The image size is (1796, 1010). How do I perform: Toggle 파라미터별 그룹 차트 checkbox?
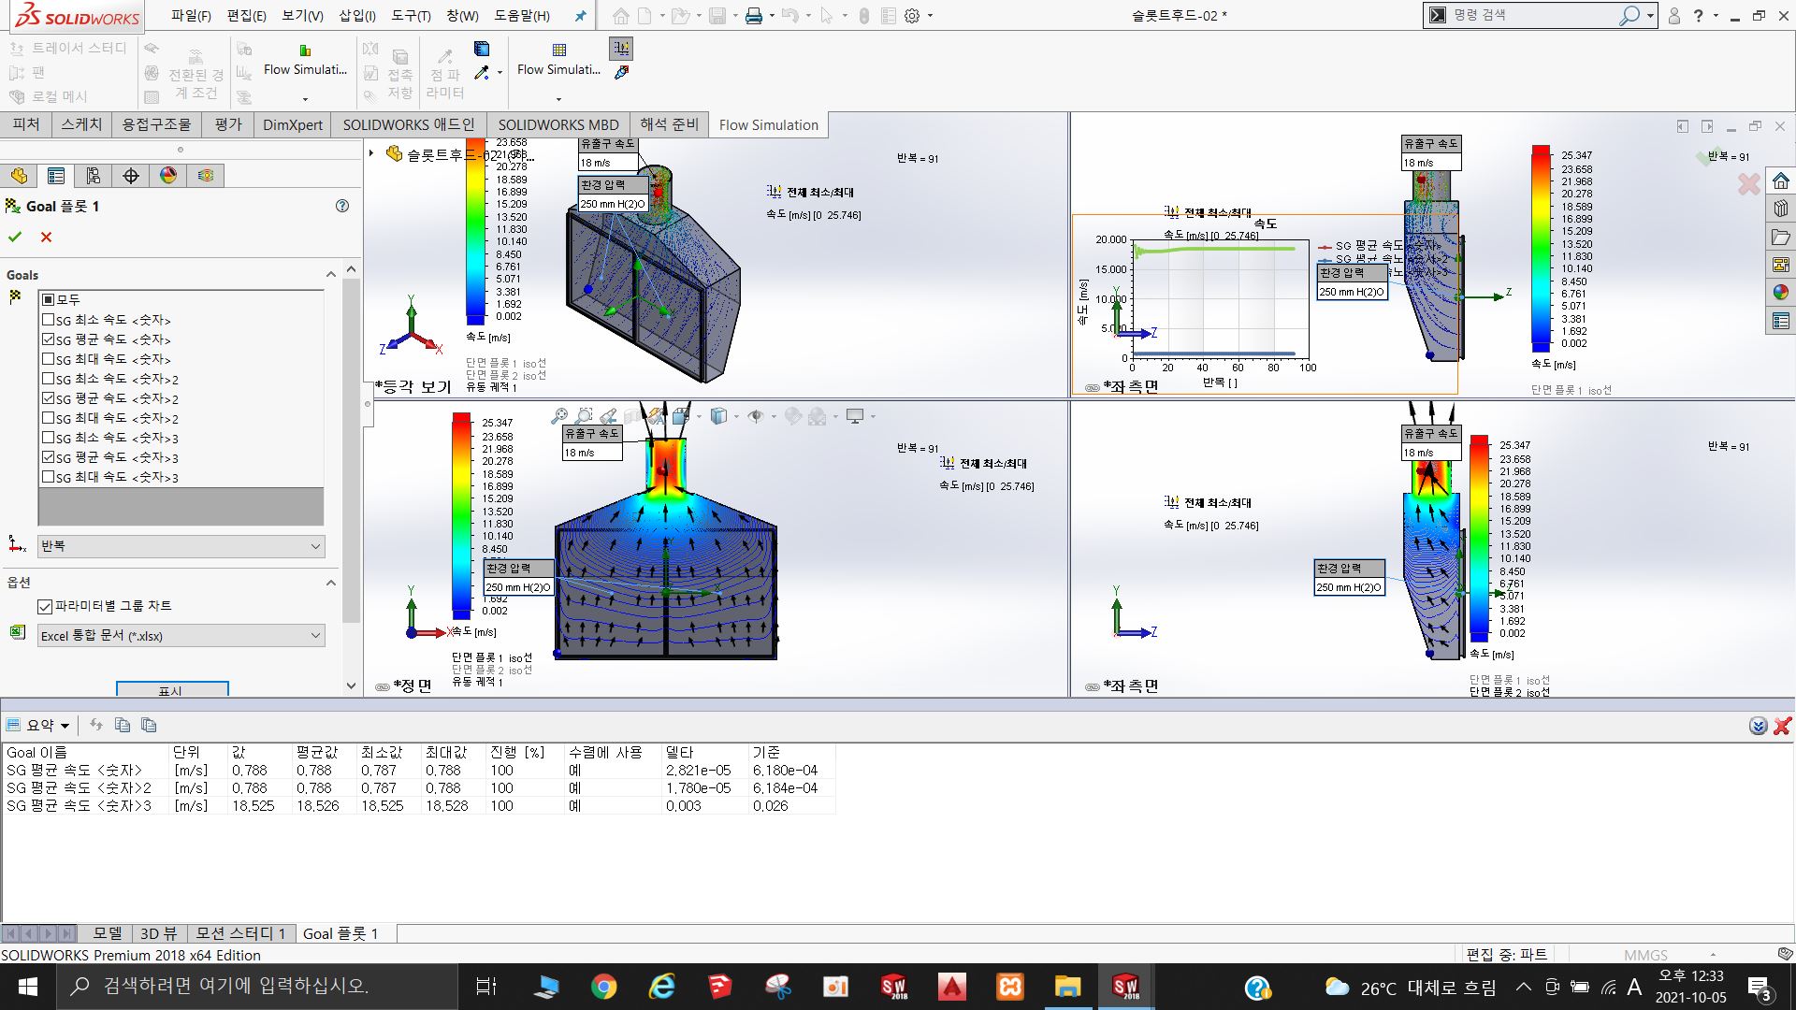(x=44, y=607)
